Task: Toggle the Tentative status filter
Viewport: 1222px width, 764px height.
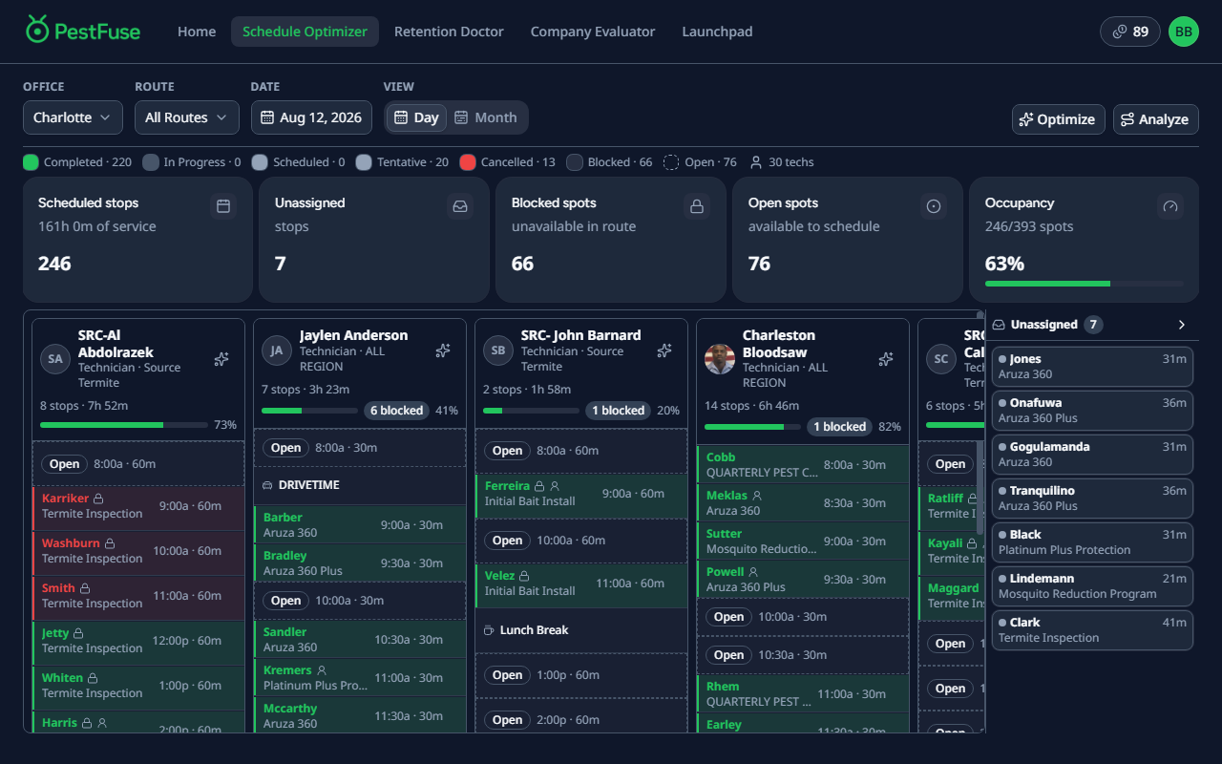Action: [x=402, y=162]
